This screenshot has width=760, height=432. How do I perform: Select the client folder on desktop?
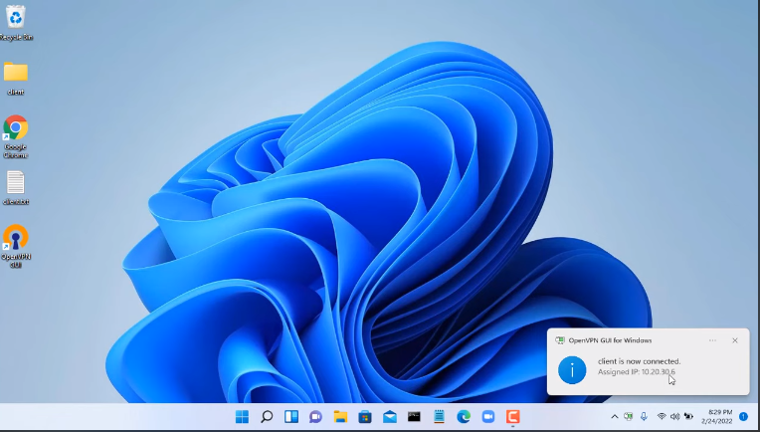coord(16,73)
